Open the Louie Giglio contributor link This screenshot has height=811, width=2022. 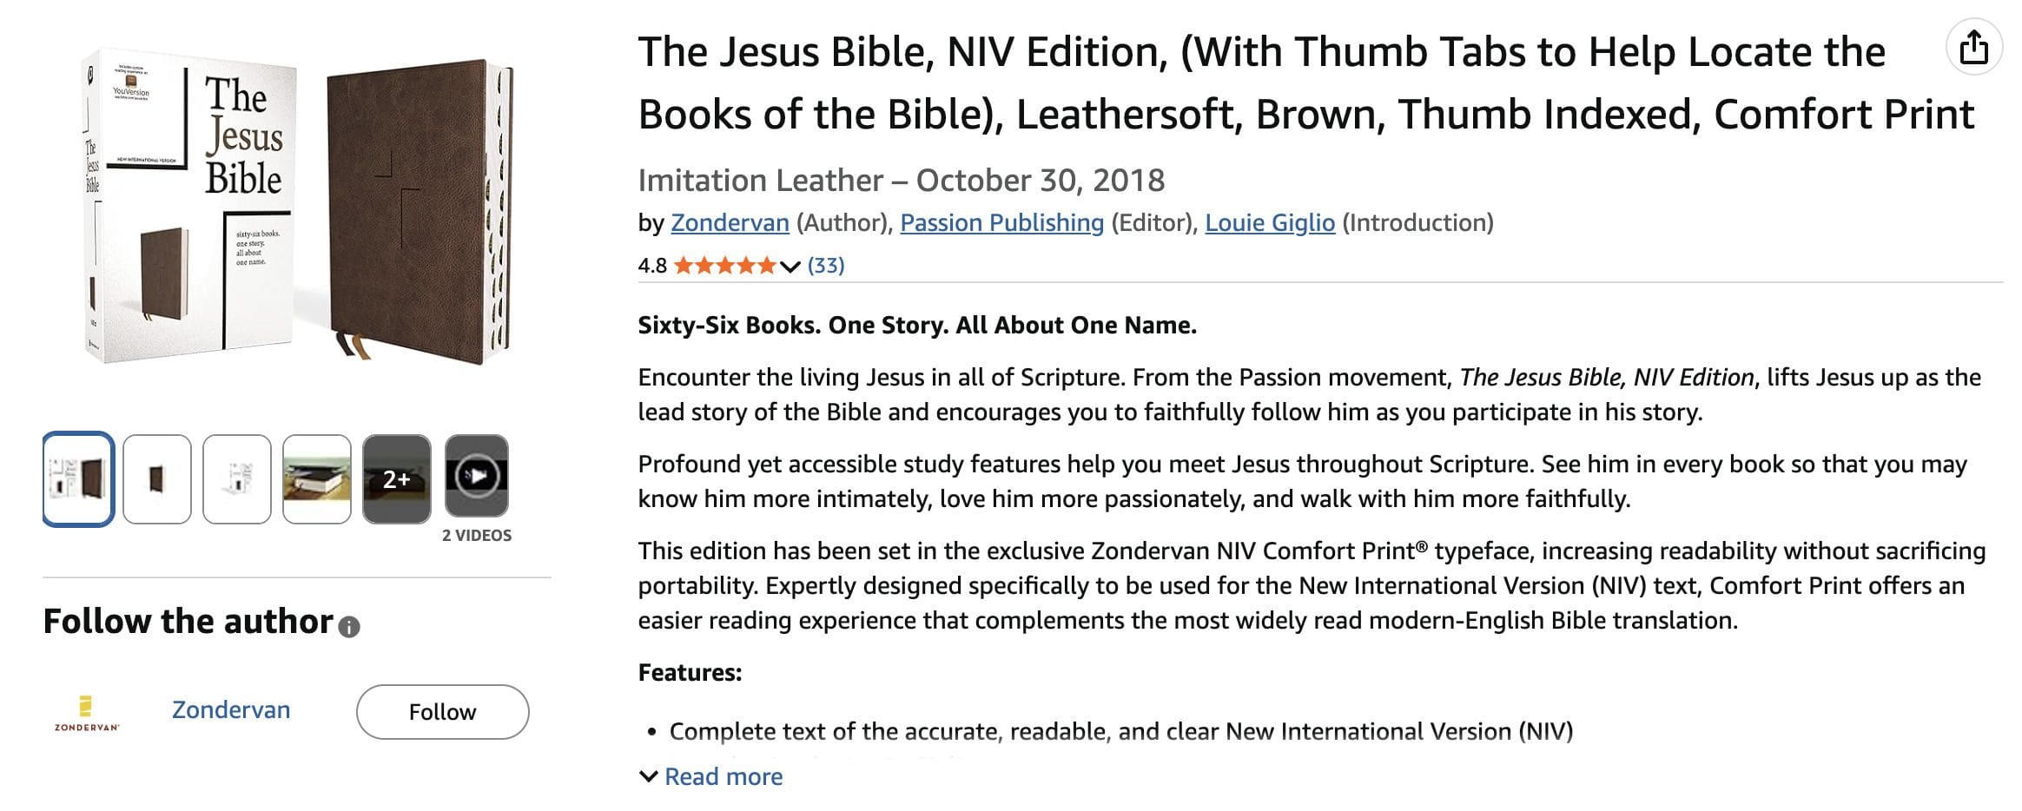(x=1269, y=223)
